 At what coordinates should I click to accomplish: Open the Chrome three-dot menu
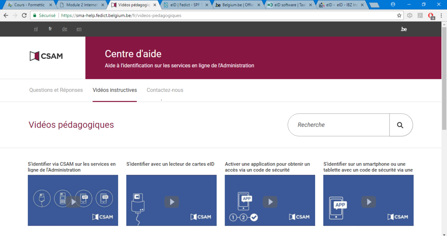441,16
